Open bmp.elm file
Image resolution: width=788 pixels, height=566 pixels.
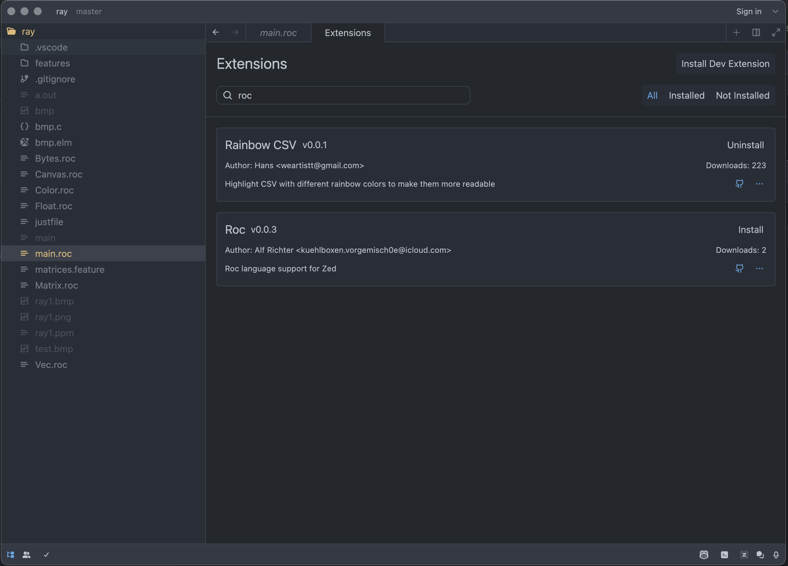[103, 142]
